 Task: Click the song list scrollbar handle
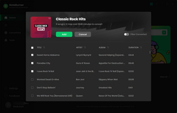pyautogui.click(x=150, y=52)
